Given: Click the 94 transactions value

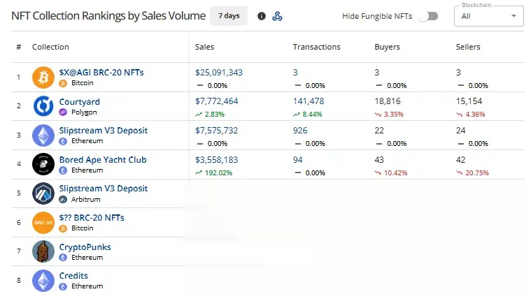Looking at the screenshot, I should click(x=297, y=159).
